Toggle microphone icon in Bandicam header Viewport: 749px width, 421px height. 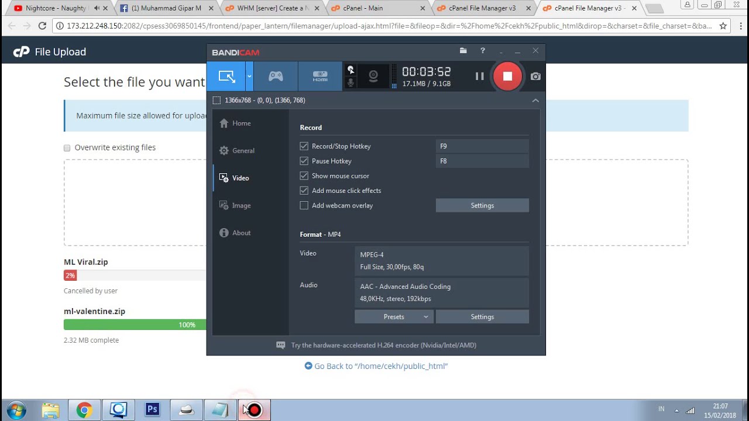click(351, 82)
